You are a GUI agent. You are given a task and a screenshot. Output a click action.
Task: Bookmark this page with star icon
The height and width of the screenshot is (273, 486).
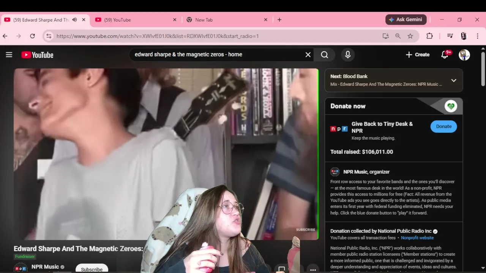pyautogui.click(x=410, y=36)
